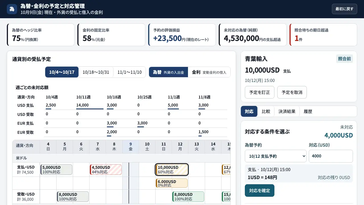Choose the 11/1〜11/10 period
Viewport: 364px width, 205px height.
[129, 72]
